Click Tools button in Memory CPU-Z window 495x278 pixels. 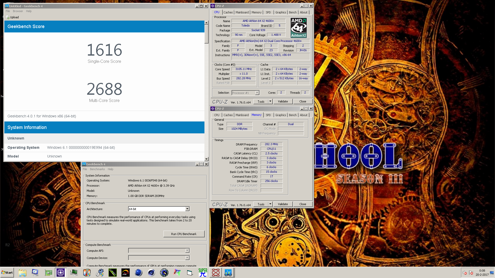(x=261, y=204)
